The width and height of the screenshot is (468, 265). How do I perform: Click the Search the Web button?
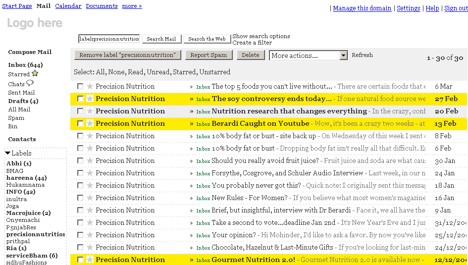click(207, 39)
